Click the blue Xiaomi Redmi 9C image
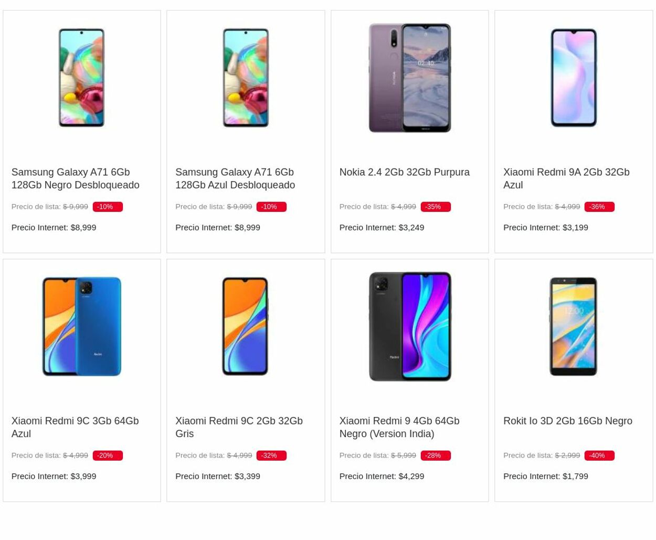 click(x=81, y=326)
